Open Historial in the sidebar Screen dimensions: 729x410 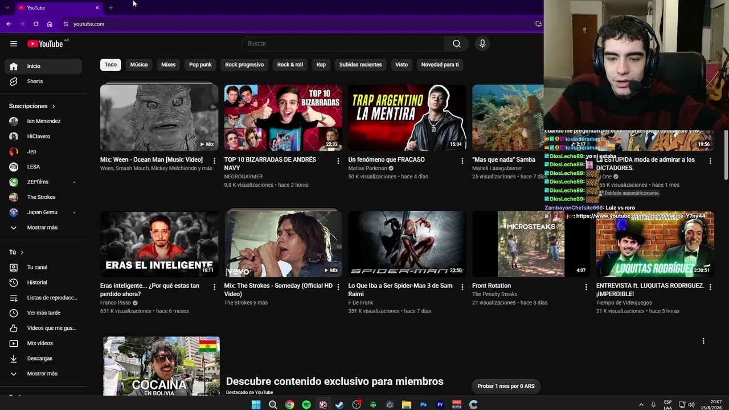click(43, 282)
